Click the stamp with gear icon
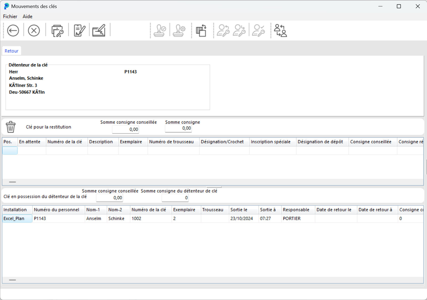427x300 pixels. click(179, 31)
